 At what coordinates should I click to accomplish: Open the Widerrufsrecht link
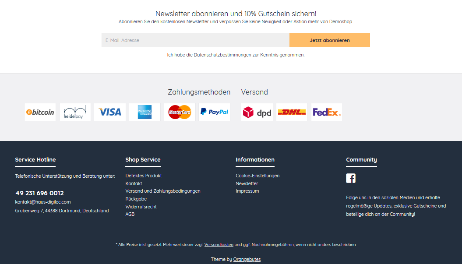[x=141, y=207]
